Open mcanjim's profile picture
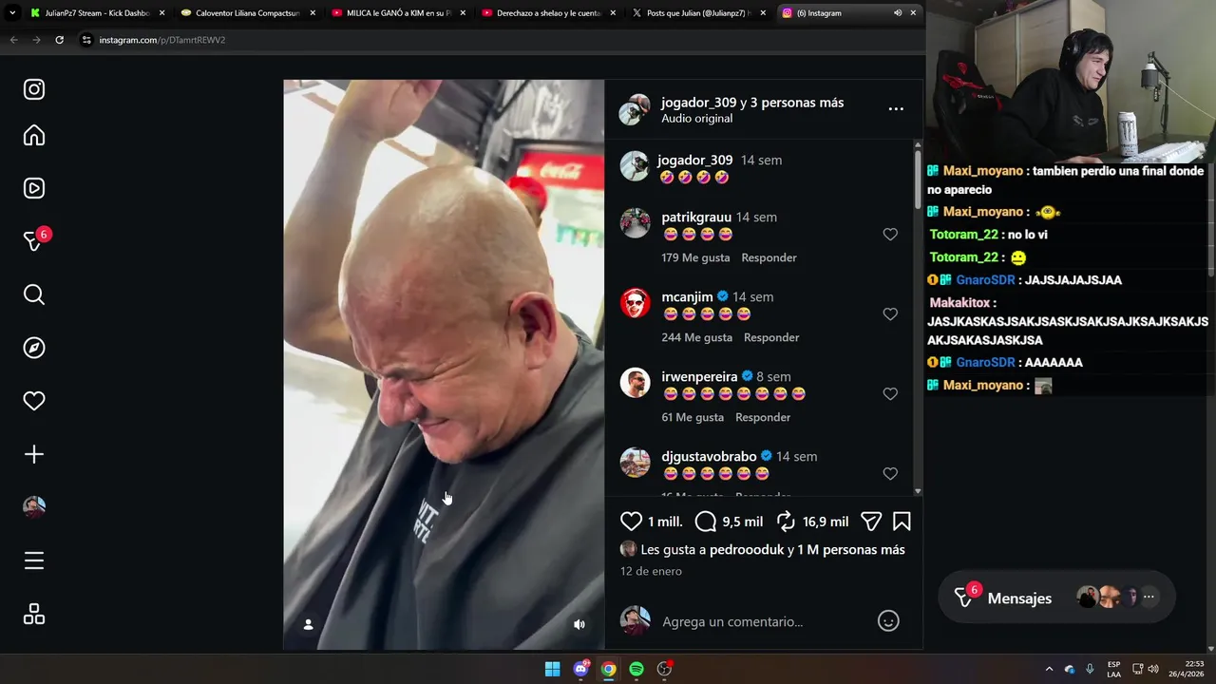This screenshot has height=684, width=1216. [635, 303]
